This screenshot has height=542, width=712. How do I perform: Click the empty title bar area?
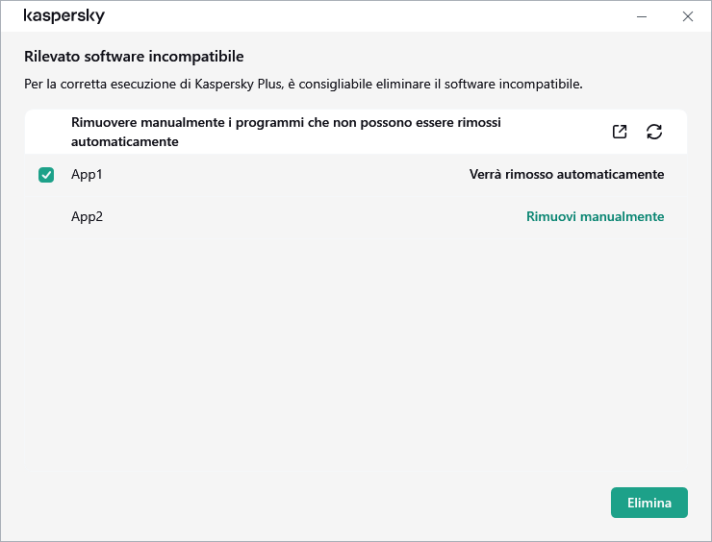point(366,16)
